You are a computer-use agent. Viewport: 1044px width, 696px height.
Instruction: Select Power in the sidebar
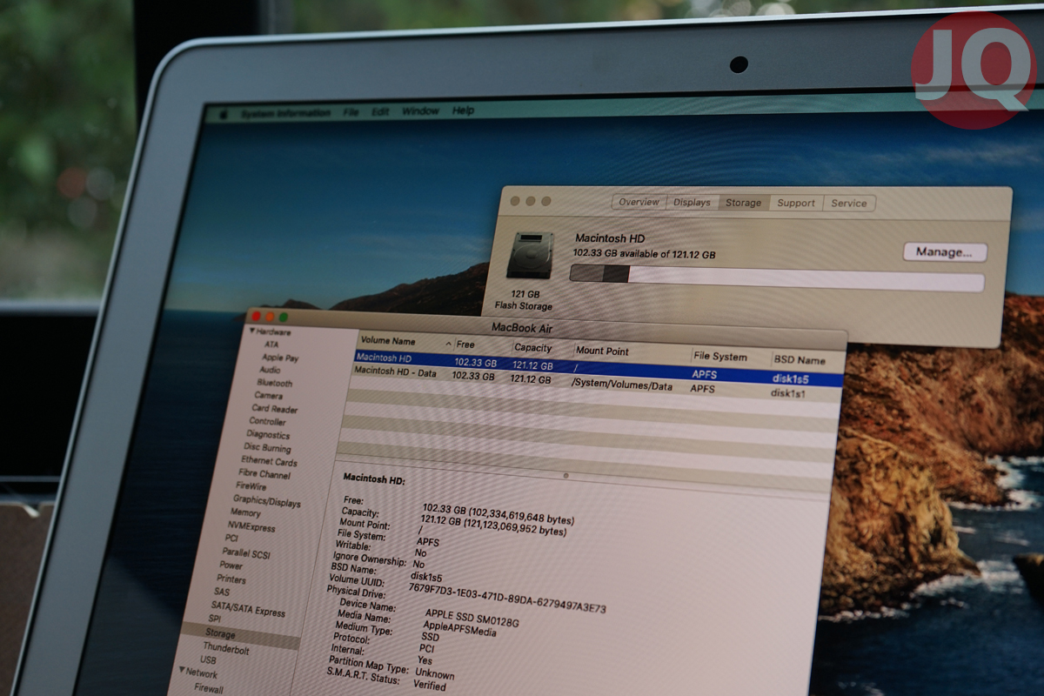[x=231, y=565]
